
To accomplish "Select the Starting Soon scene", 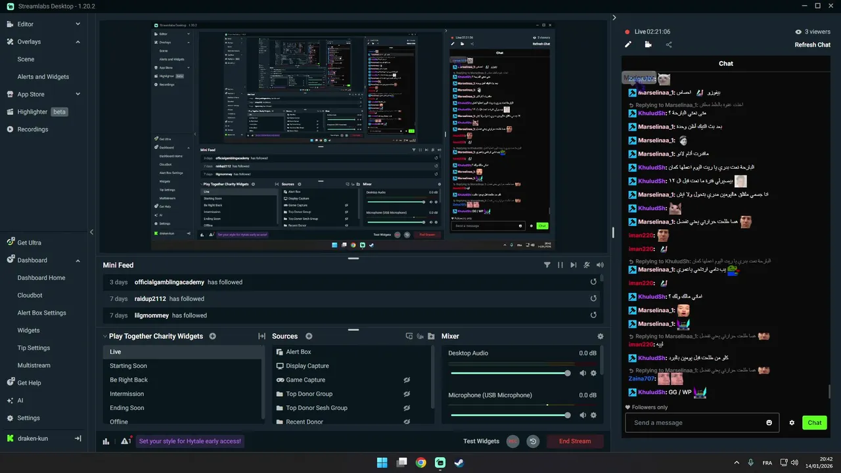I will coord(183,366).
